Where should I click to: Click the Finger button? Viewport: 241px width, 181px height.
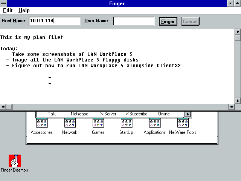coord(168,21)
